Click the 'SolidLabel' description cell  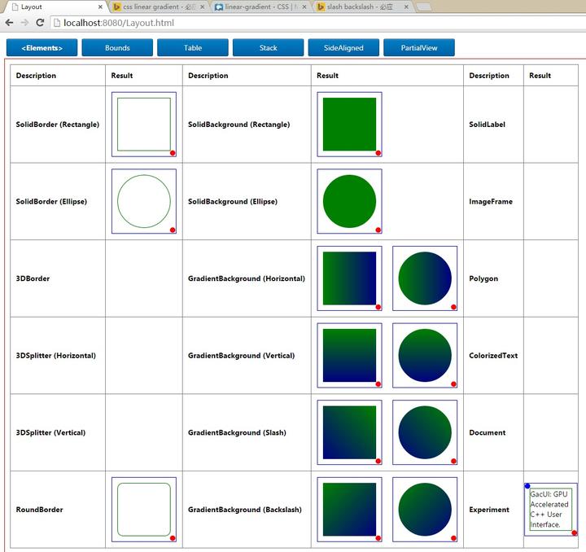tap(493, 125)
